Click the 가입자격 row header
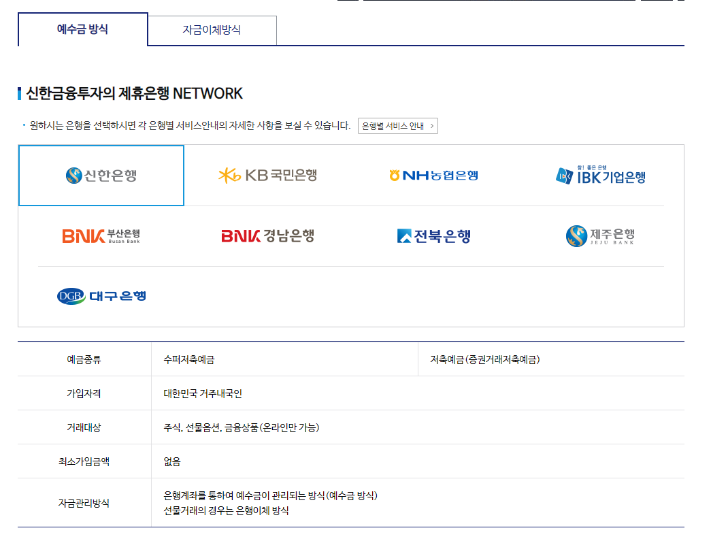Screen dimensions: 711x541 coord(84,393)
